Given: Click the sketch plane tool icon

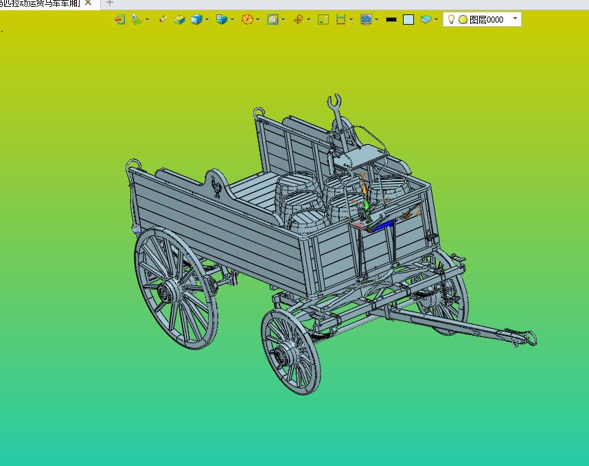Looking at the screenshot, I should click(137, 19).
